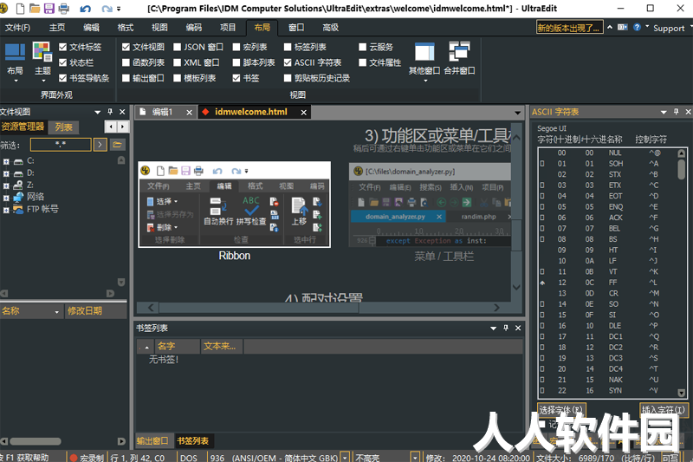Viewport: 693px width, 462px height.
Task: Click the filter input field showing *.*
Action: pos(61,145)
